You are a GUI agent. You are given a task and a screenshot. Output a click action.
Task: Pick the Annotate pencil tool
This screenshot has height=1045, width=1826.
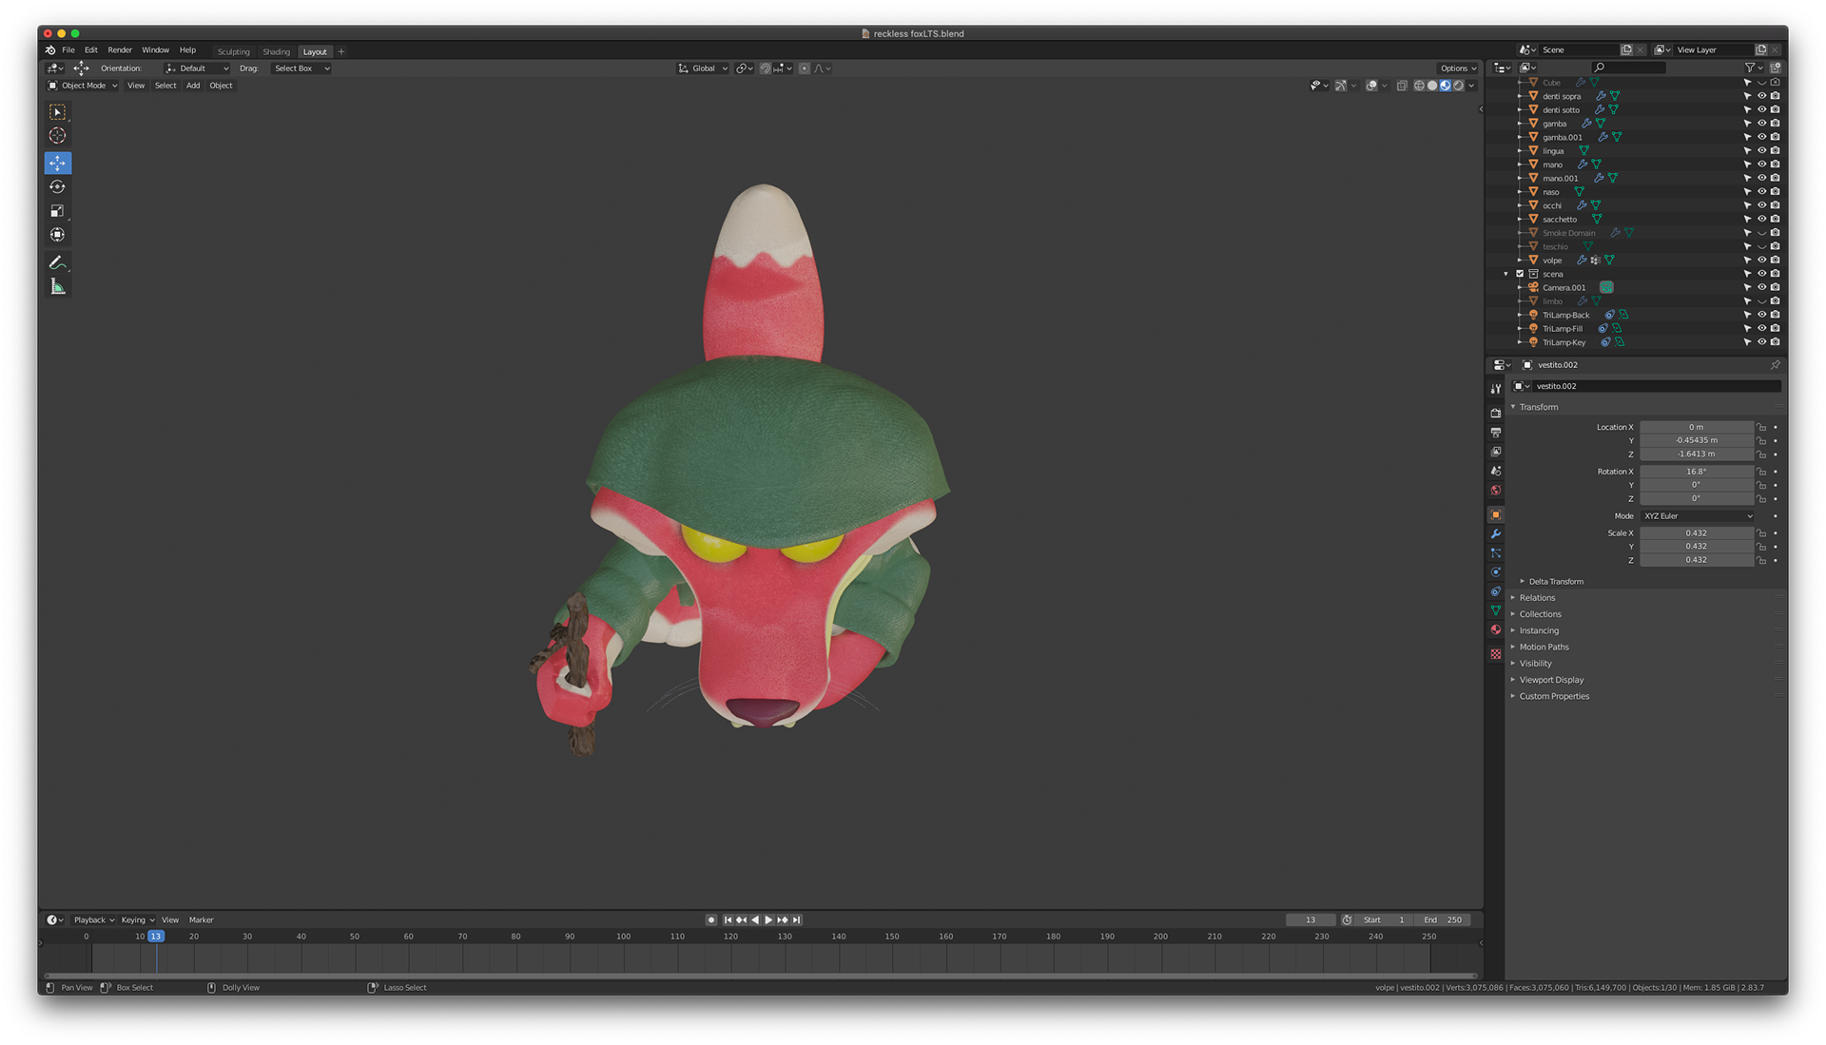coord(57,262)
